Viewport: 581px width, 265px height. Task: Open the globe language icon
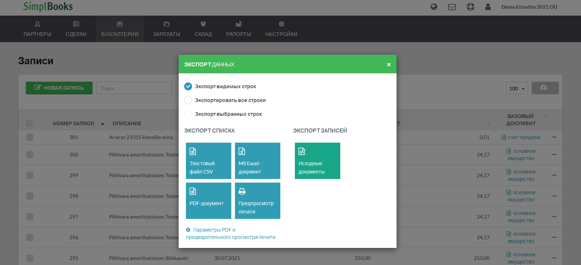[x=434, y=7]
